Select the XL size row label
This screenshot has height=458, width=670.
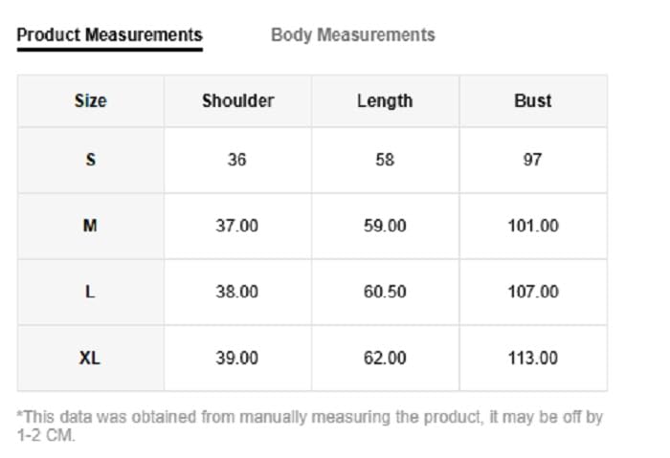click(x=90, y=358)
